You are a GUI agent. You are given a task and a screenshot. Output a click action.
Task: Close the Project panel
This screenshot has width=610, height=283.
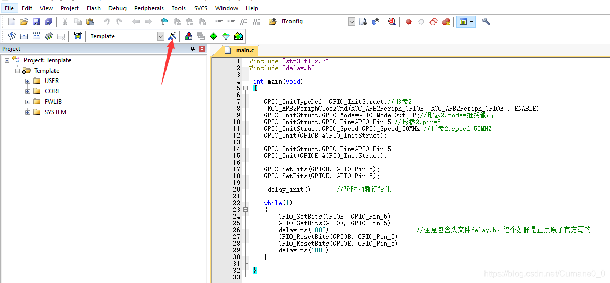click(x=202, y=49)
